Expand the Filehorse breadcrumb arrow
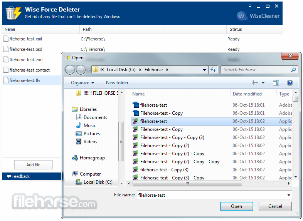Image resolution: width=303 pixels, height=221 pixels. [x=167, y=70]
